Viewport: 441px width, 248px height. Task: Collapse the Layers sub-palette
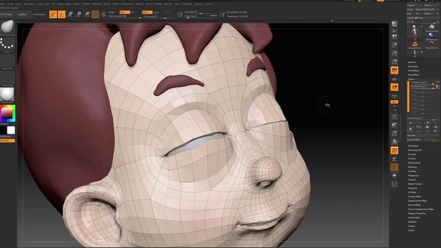(x=411, y=79)
